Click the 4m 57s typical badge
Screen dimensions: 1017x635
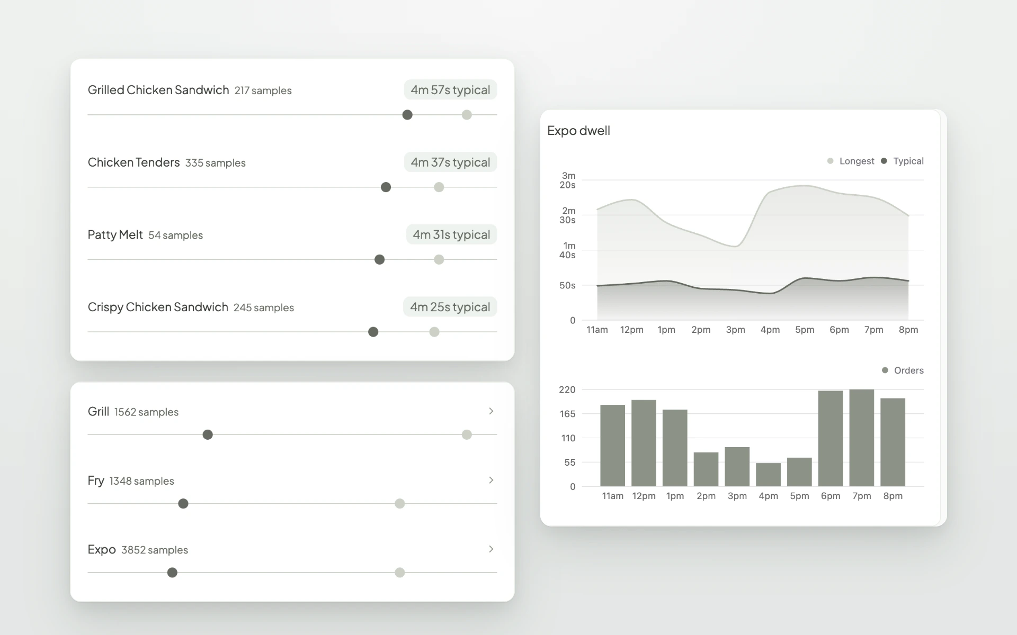450,90
